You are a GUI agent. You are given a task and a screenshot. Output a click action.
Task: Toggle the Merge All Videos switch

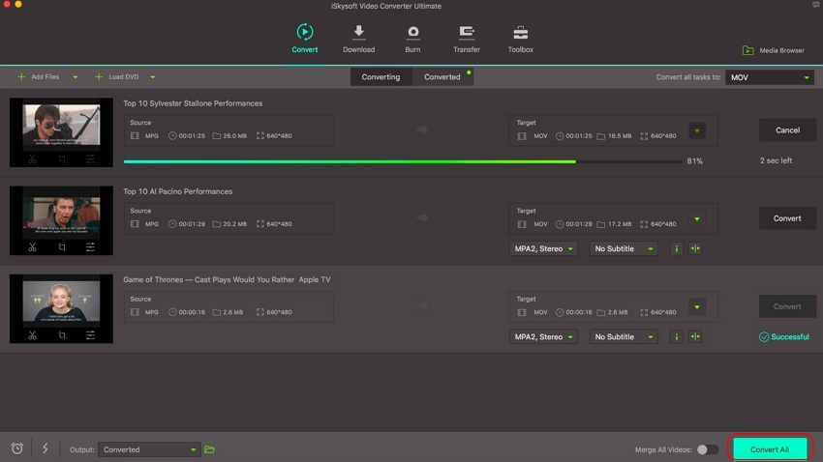point(708,449)
